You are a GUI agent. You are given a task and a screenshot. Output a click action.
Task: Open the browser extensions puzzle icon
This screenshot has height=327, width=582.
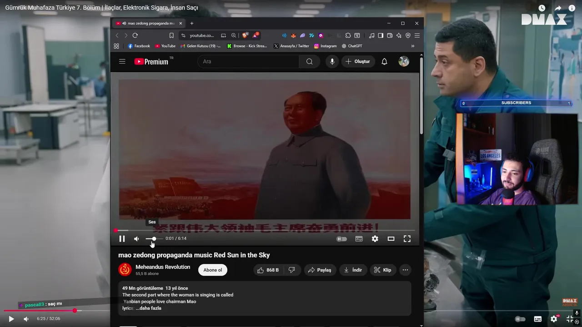coord(348,35)
